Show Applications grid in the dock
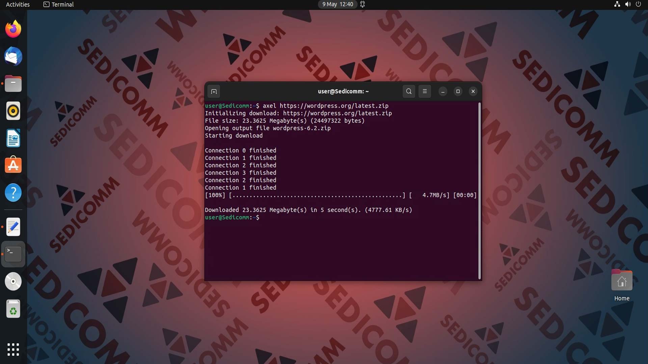648x364 pixels. (13, 350)
